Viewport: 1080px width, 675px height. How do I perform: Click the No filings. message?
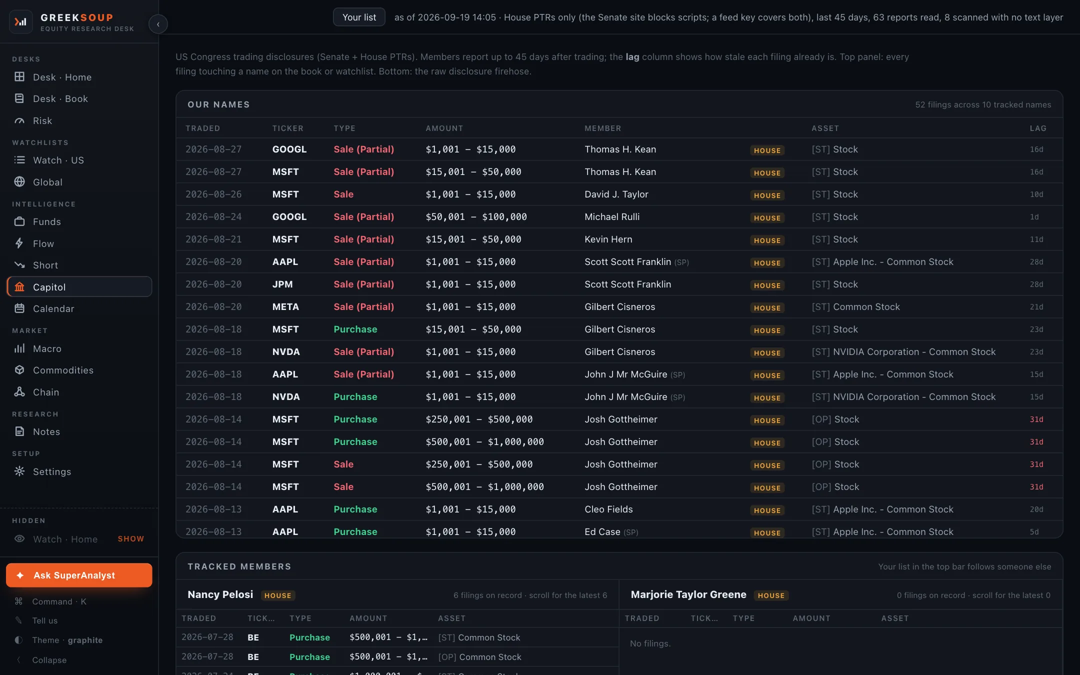pyautogui.click(x=650, y=643)
